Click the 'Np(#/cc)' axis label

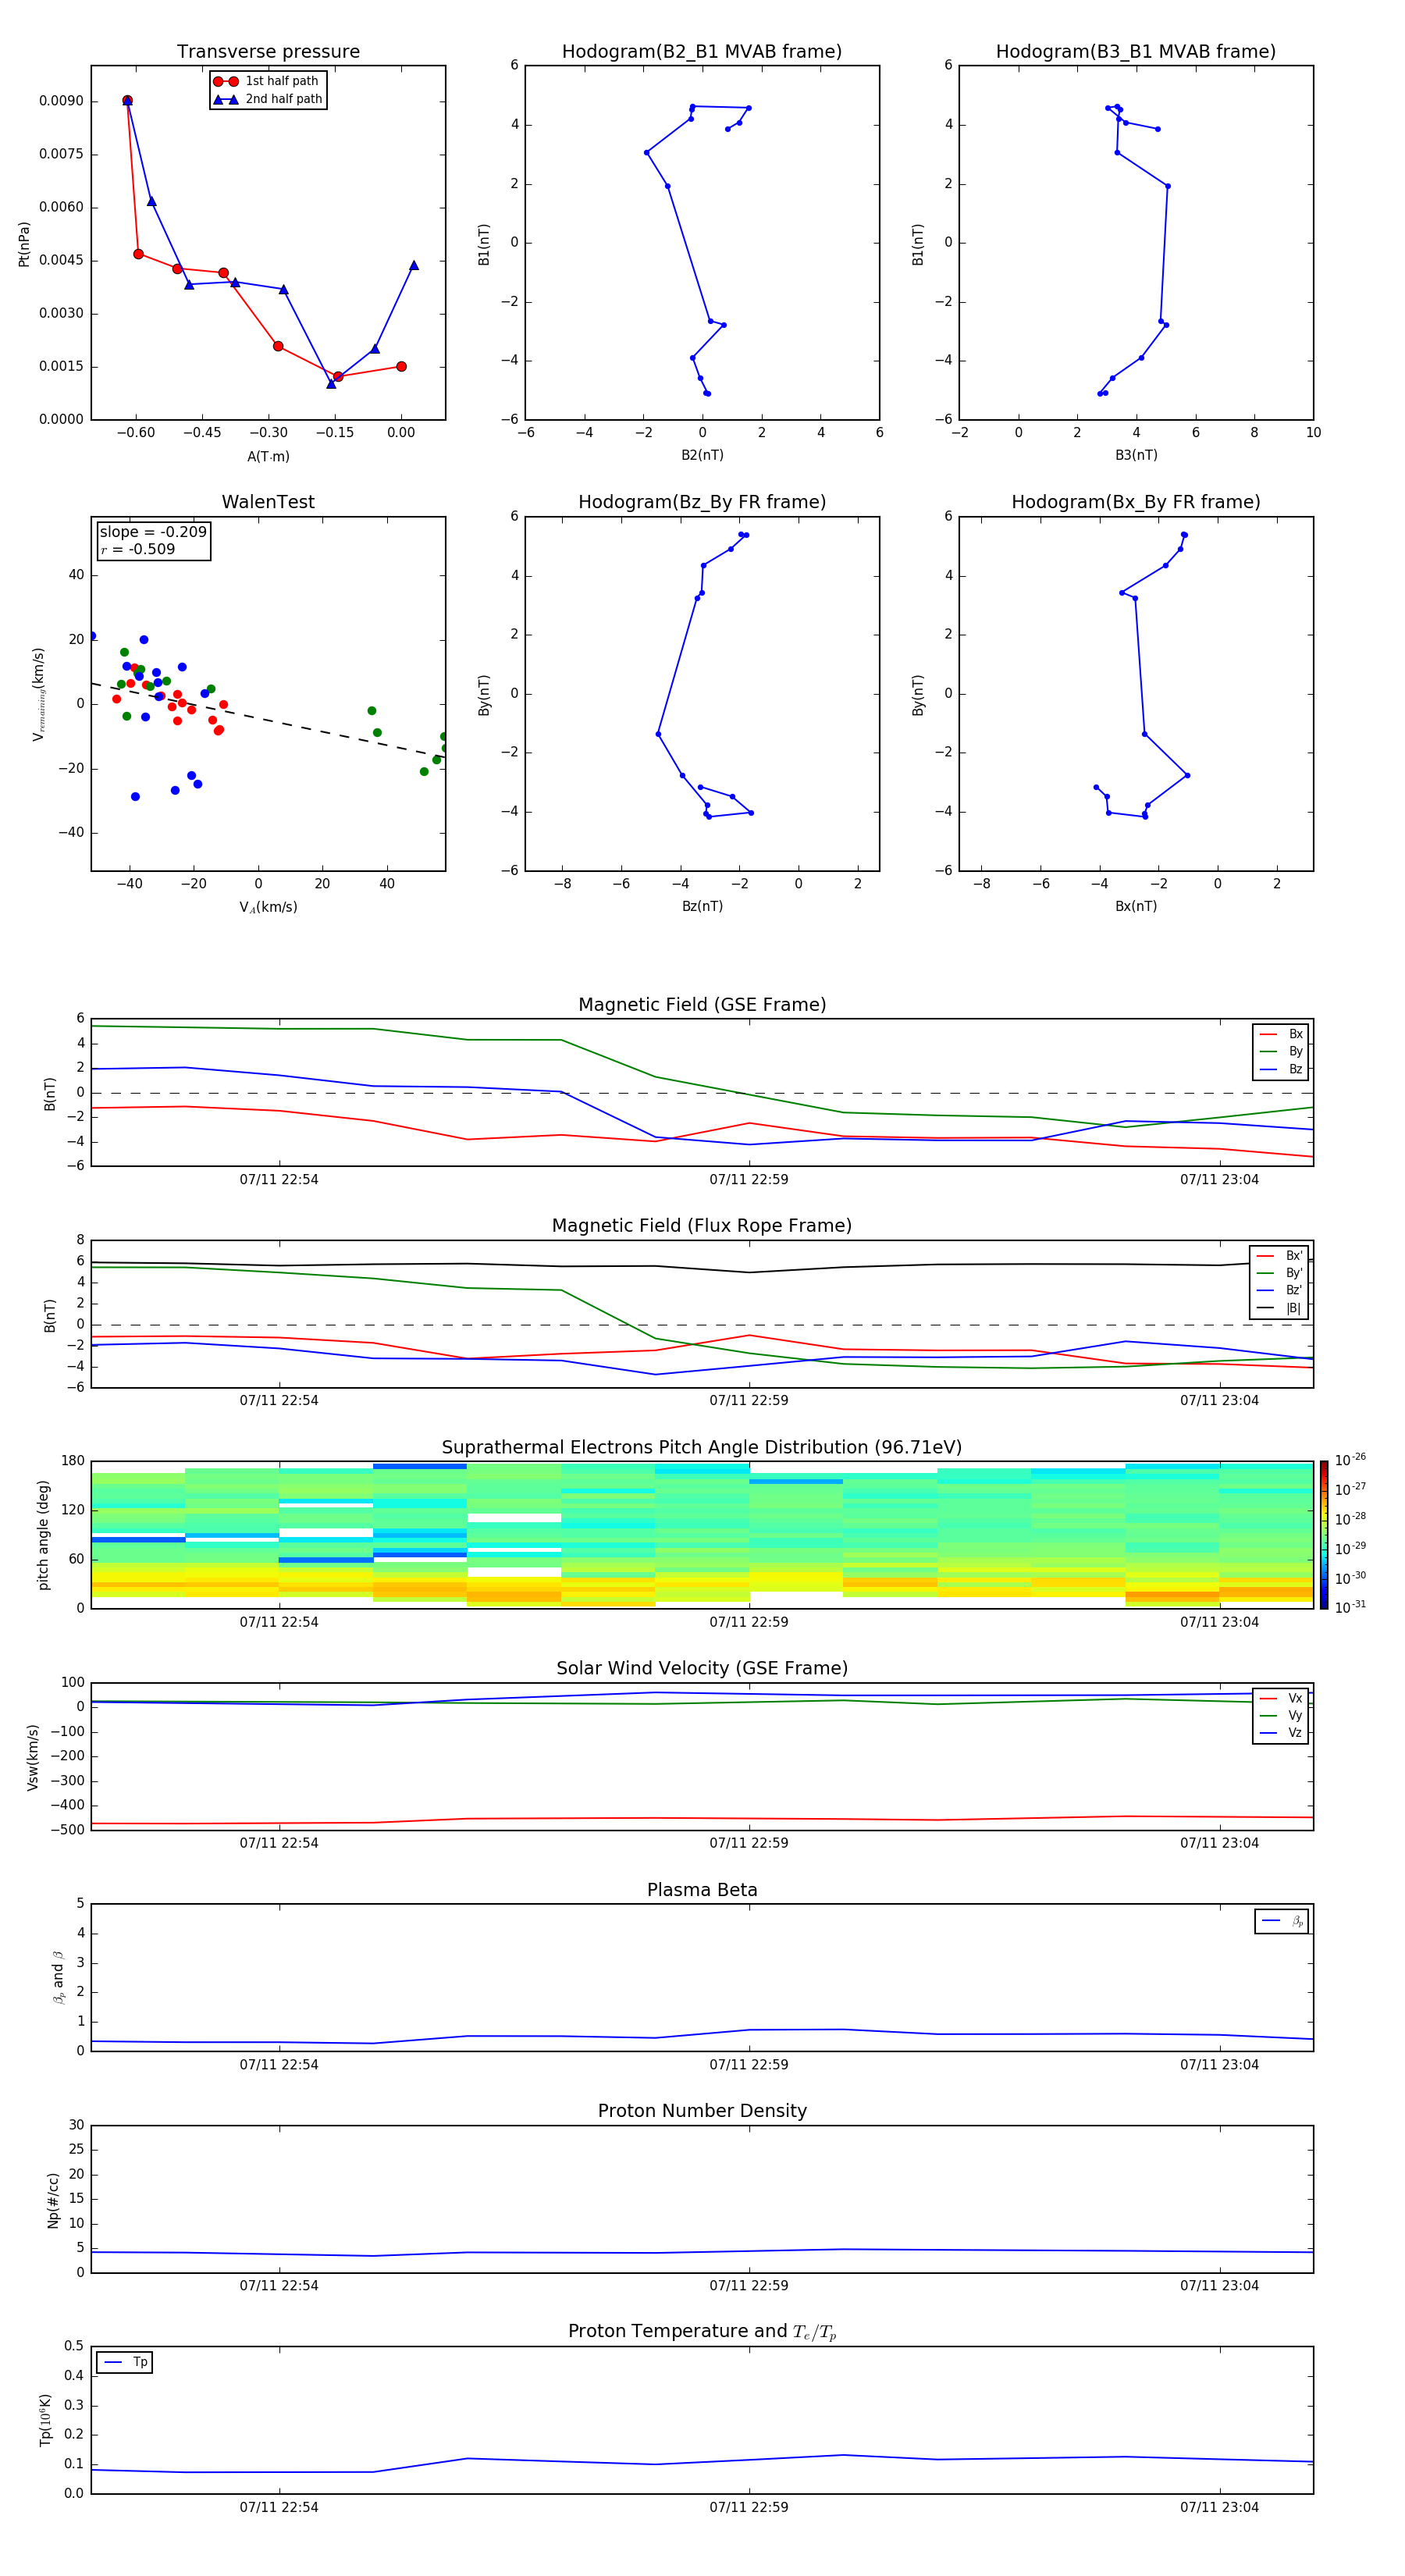pos(53,2200)
